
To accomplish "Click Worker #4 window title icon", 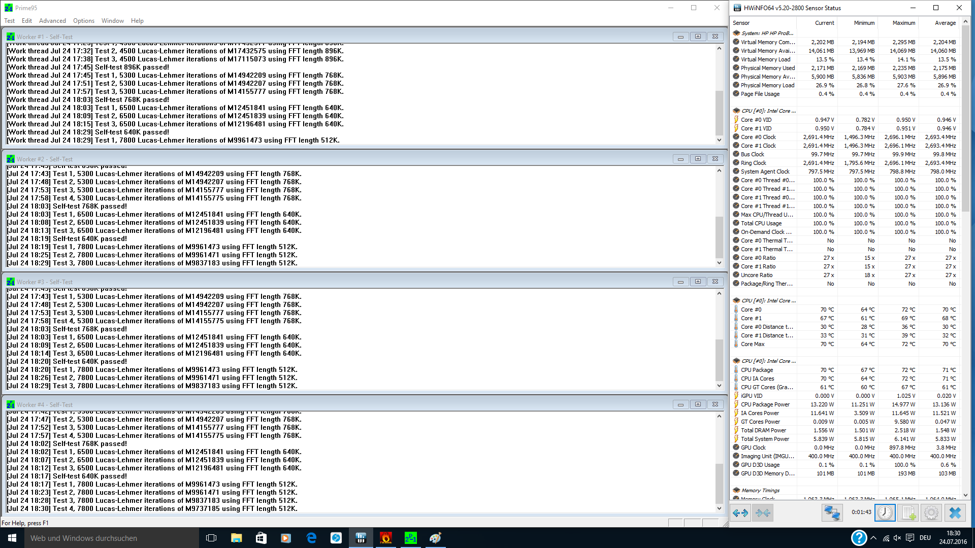I will (x=11, y=404).
